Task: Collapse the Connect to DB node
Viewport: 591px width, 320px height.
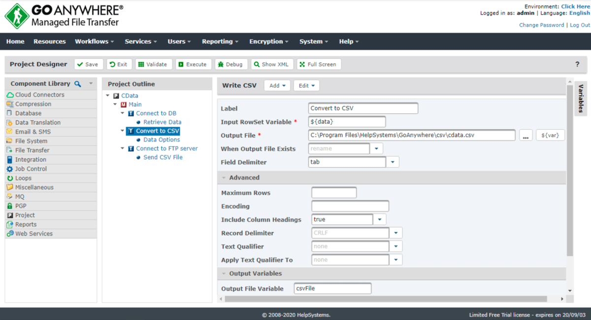Action: coord(123,113)
